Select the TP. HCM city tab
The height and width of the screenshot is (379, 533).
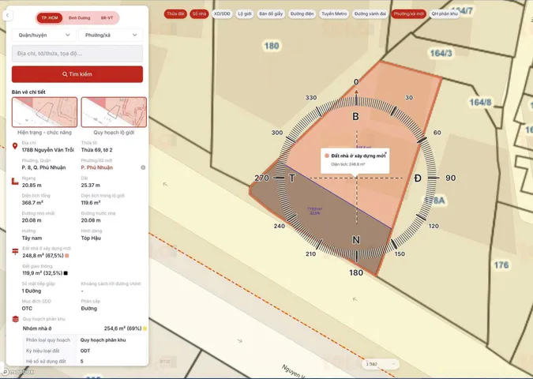(x=50, y=17)
